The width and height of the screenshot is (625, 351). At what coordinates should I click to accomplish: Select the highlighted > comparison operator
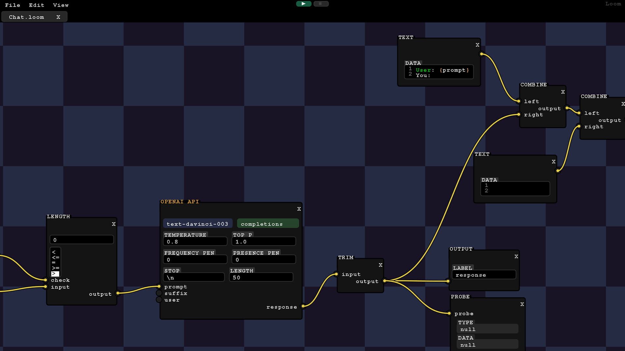click(55, 273)
